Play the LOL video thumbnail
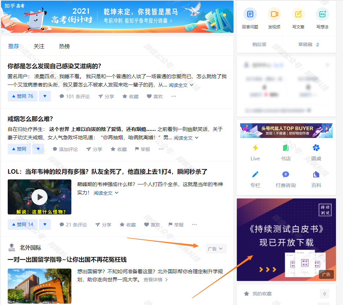 tap(39, 197)
